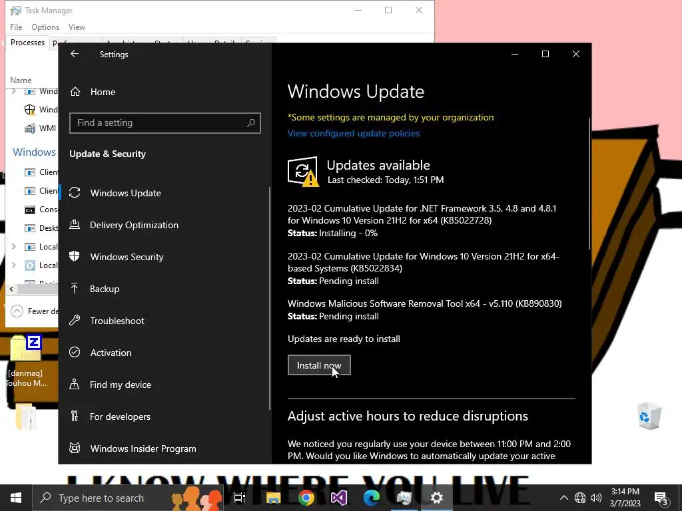The width and height of the screenshot is (682, 511).
Task: Open the notification center icon
Action: click(661, 498)
